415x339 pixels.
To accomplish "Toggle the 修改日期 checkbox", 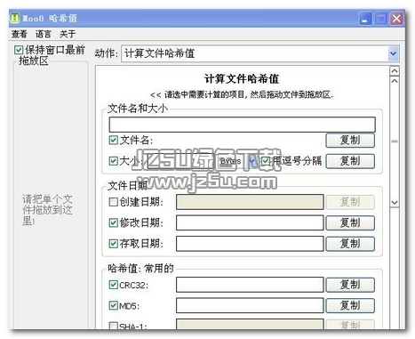I will pos(113,222).
